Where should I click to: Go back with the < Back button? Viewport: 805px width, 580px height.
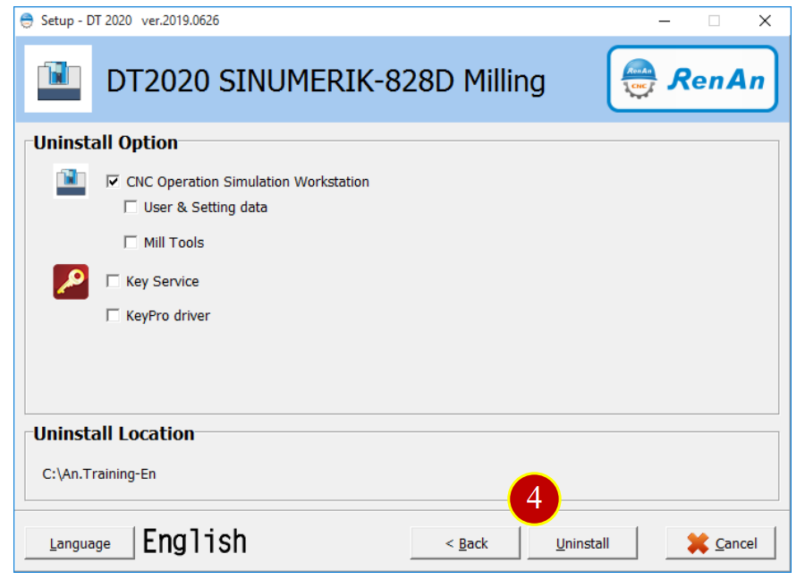coord(466,543)
